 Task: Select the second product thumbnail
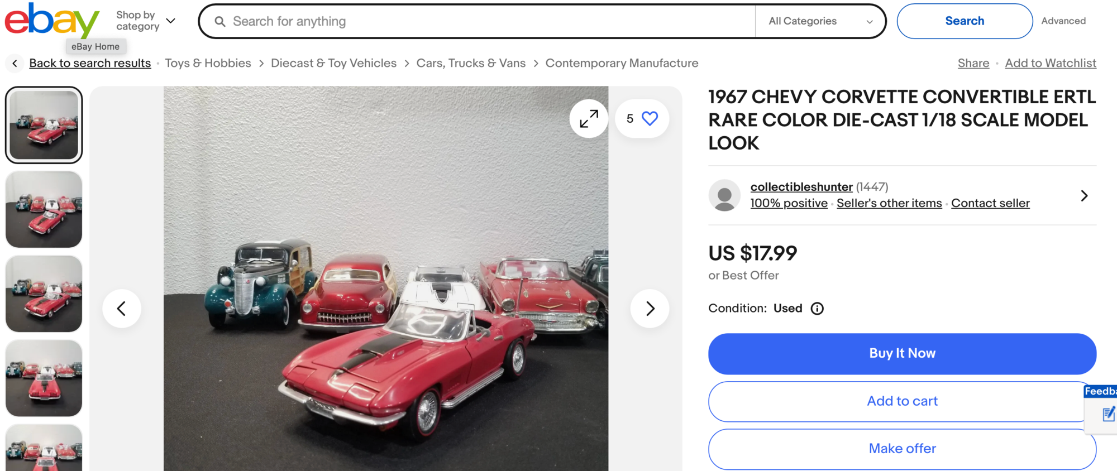[44, 209]
